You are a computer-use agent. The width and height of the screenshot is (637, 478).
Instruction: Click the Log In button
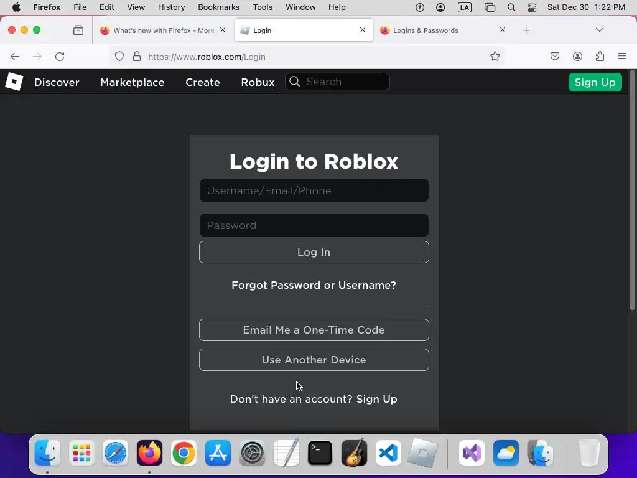pyautogui.click(x=314, y=252)
